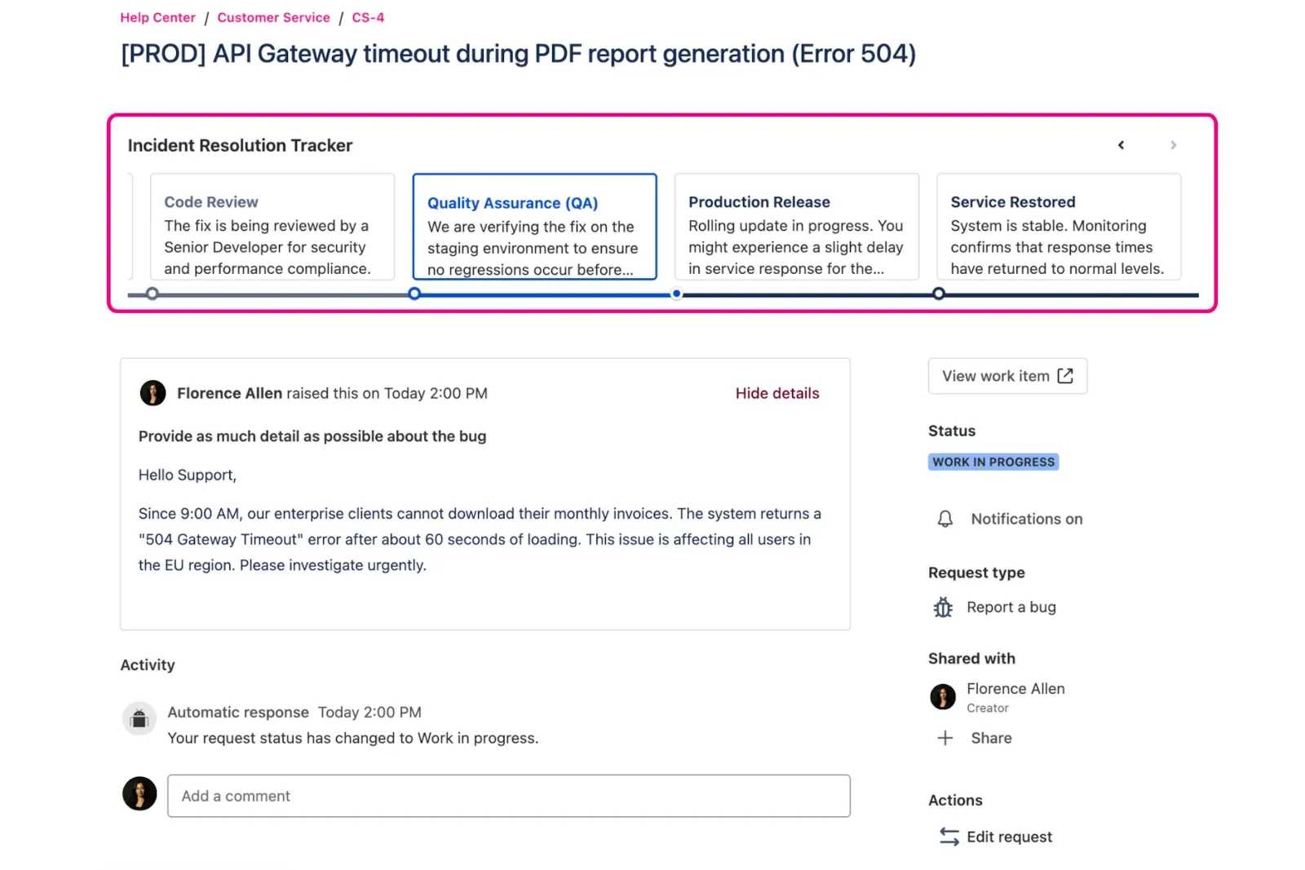Click the Share action
The image size is (1305, 870).
coord(992,738)
